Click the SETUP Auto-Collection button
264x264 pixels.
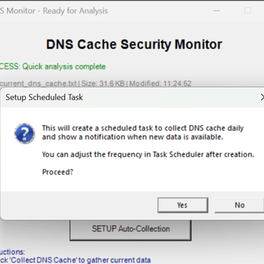coord(130,230)
